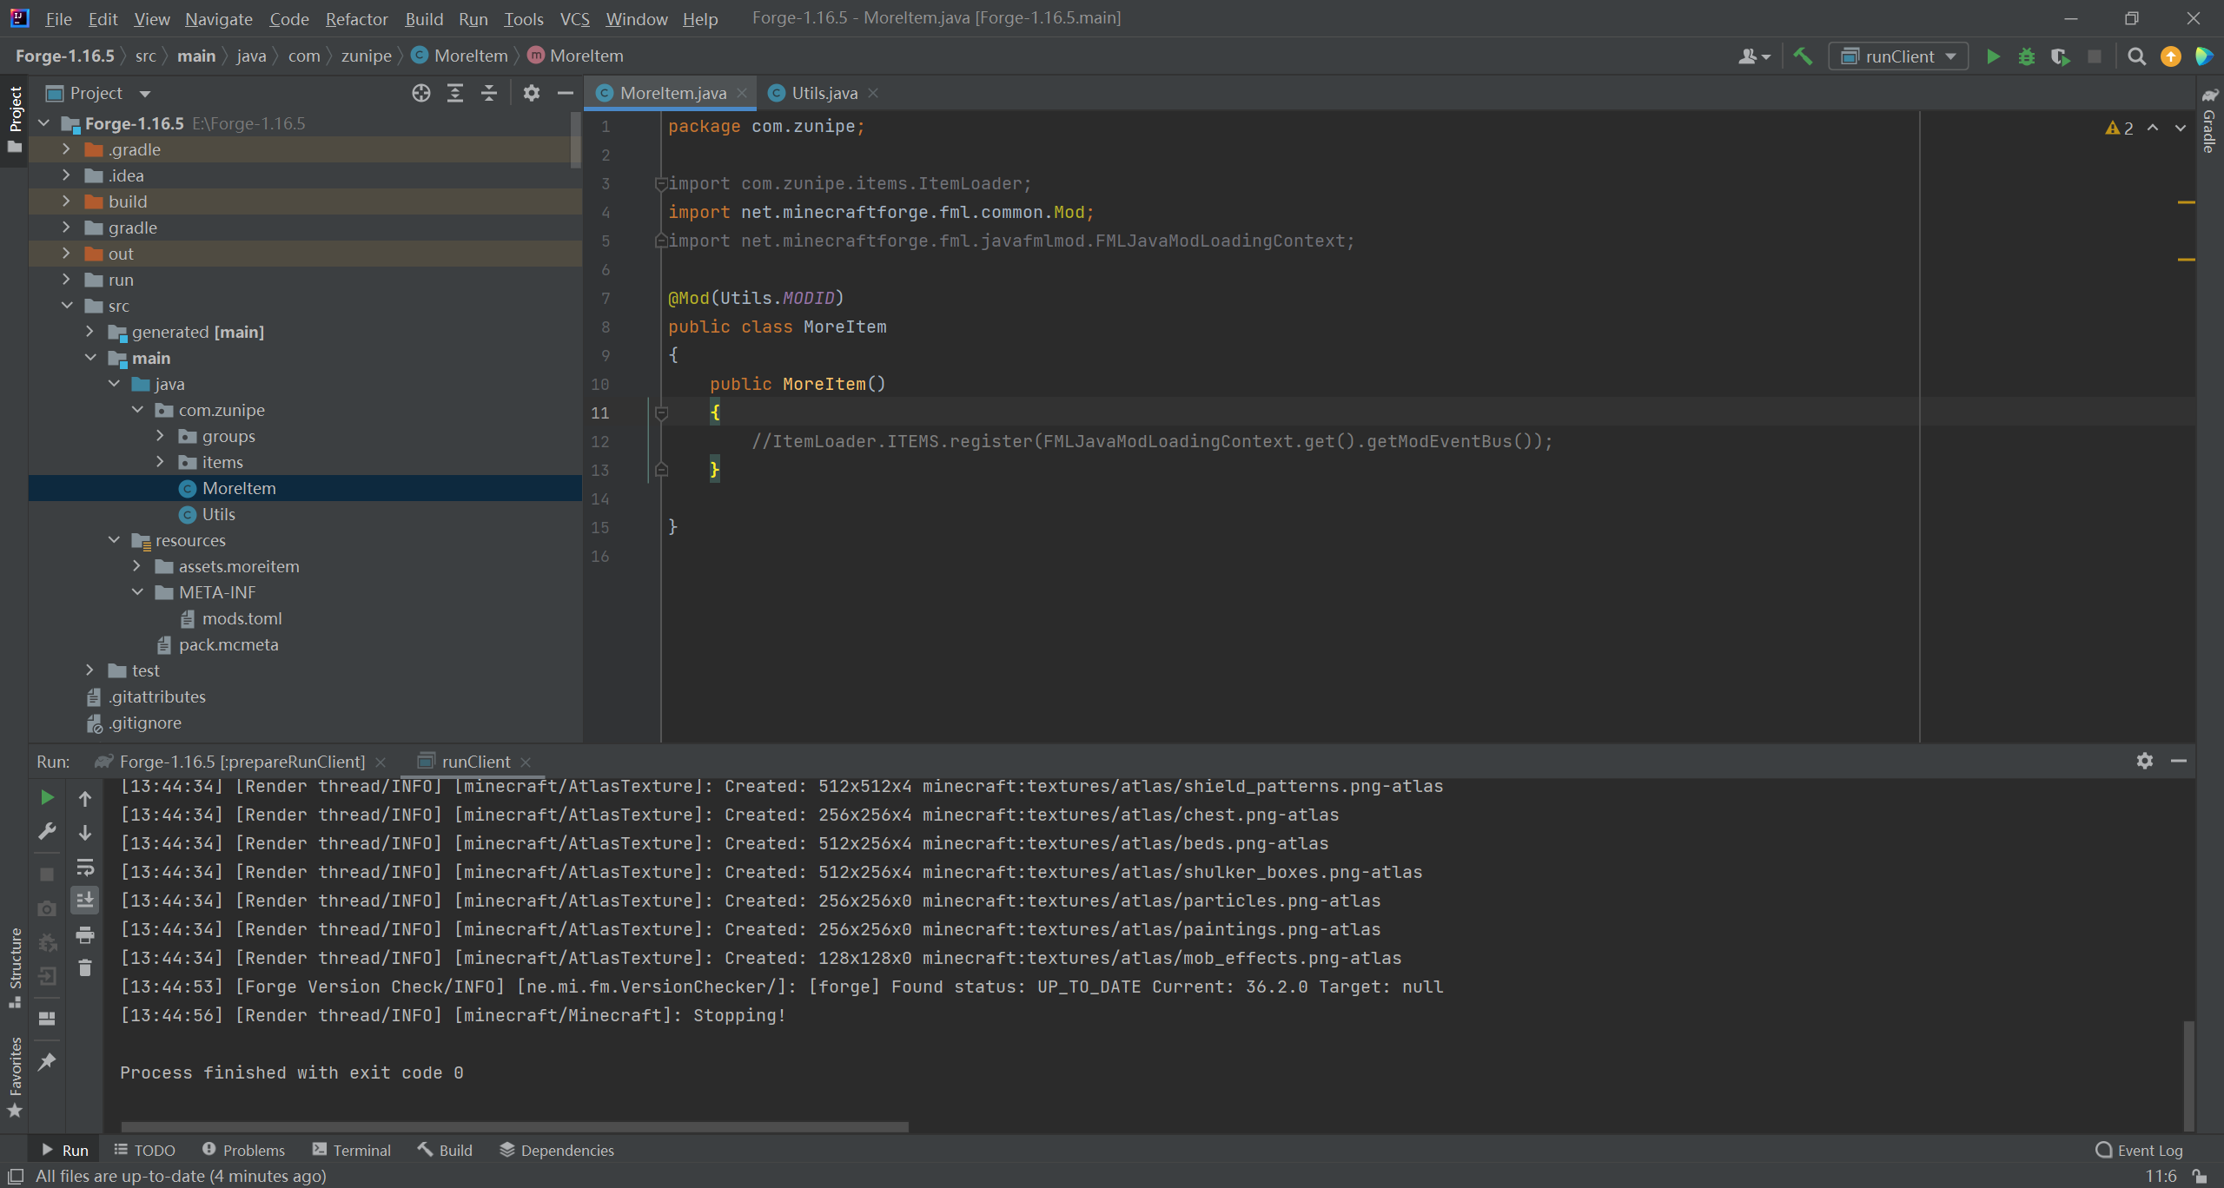2224x1188 pixels.
Task: Collapse all in Project panel
Action: tap(489, 93)
